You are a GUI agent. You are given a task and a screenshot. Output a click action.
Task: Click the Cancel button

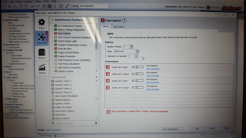tap(212, 128)
